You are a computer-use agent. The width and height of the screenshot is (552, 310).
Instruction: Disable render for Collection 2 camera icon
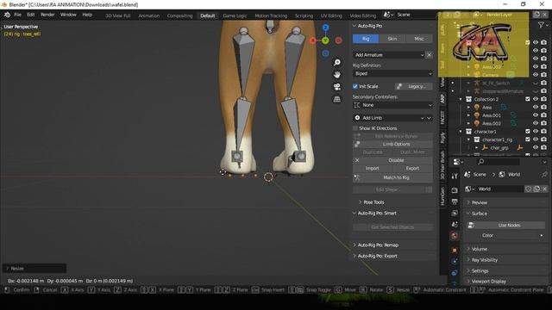click(544, 99)
